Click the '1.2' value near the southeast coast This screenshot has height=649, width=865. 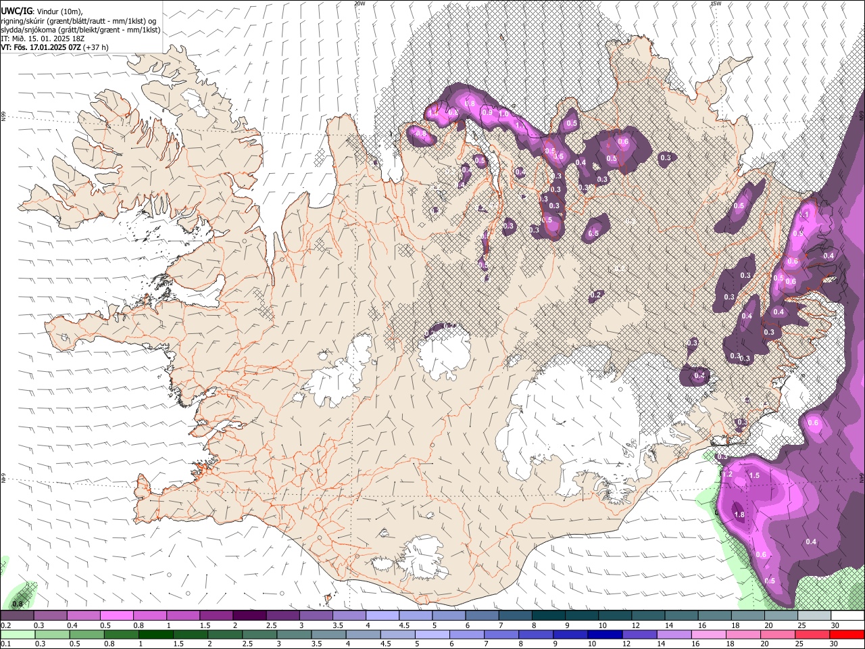[728, 475]
